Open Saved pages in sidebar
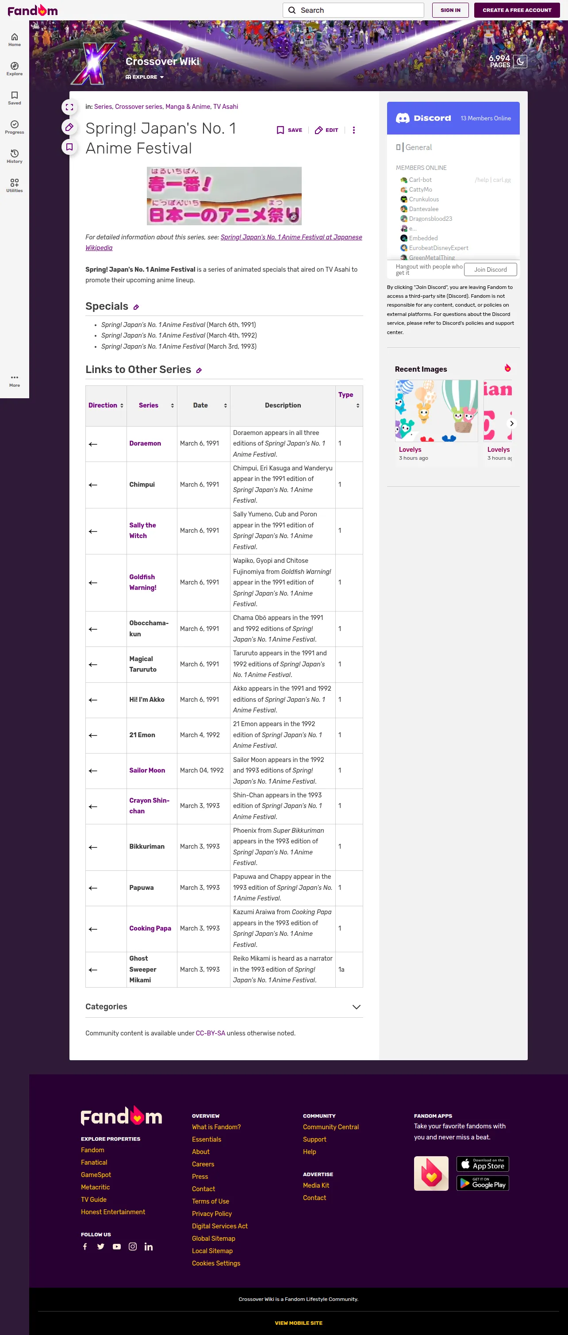Viewport: 568px width, 1335px height. [x=15, y=98]
